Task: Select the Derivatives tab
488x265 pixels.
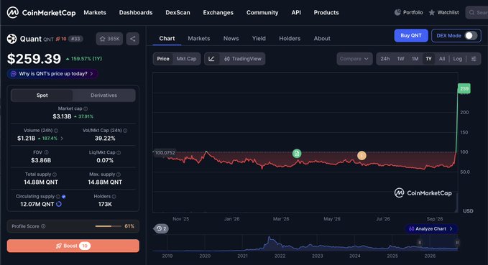Action: tap(104, 96)
